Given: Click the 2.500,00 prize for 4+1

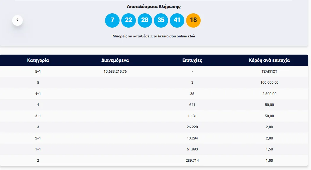Looking at the screenshot, I should tap(269, 94).
